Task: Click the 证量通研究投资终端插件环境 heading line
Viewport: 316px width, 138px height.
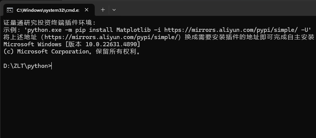Action: tap(49, 23)
